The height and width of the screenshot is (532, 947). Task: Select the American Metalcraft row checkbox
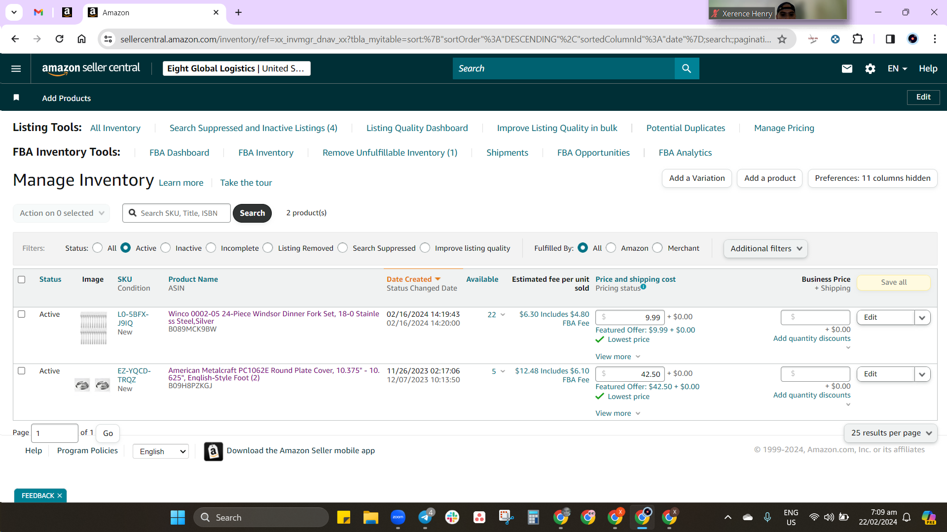[x=22, y=370]
